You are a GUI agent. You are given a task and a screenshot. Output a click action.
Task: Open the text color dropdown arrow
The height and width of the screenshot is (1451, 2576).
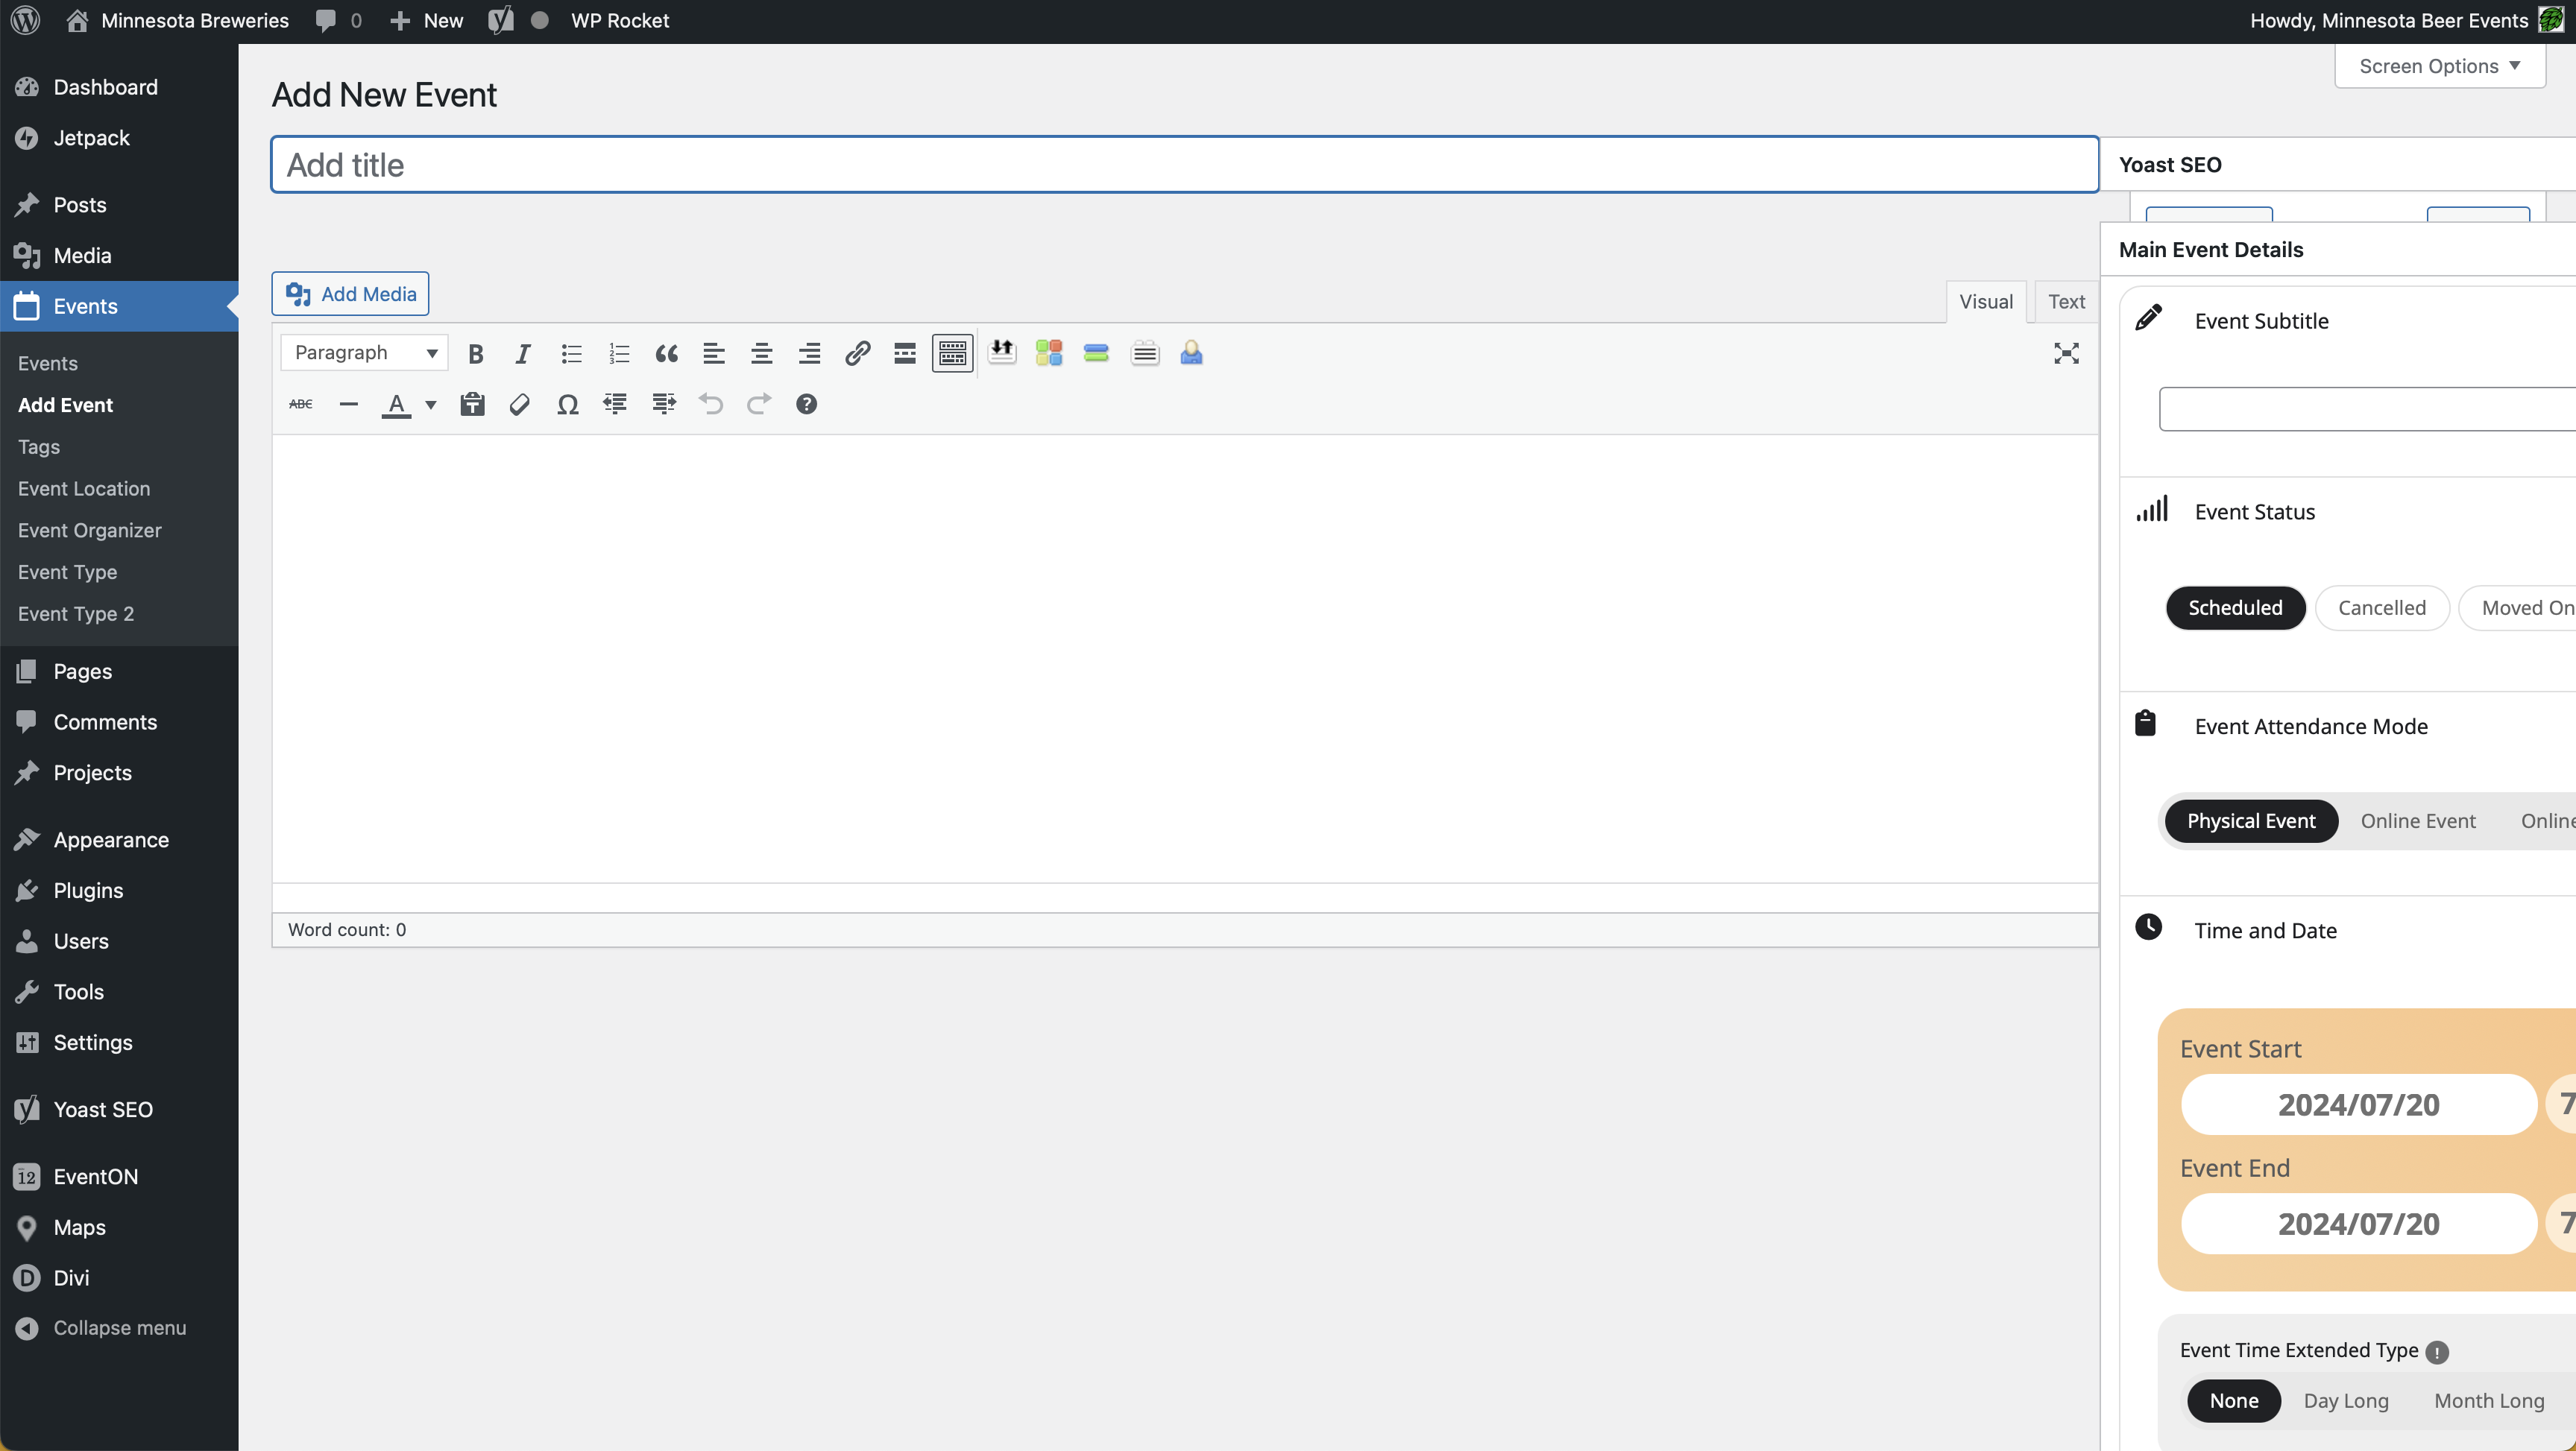pos(431,405)
